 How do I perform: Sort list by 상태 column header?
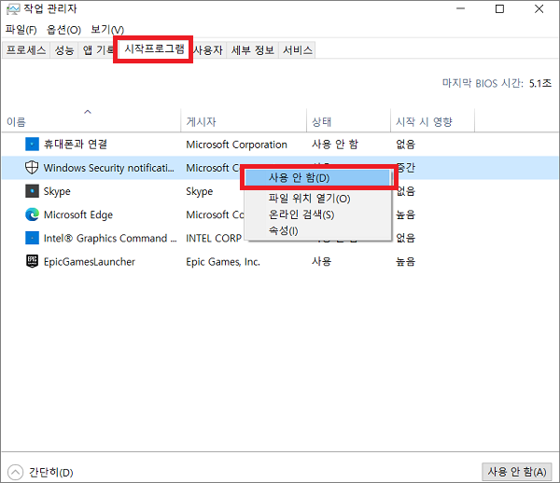pyautogui.click(x=321, y=122)
